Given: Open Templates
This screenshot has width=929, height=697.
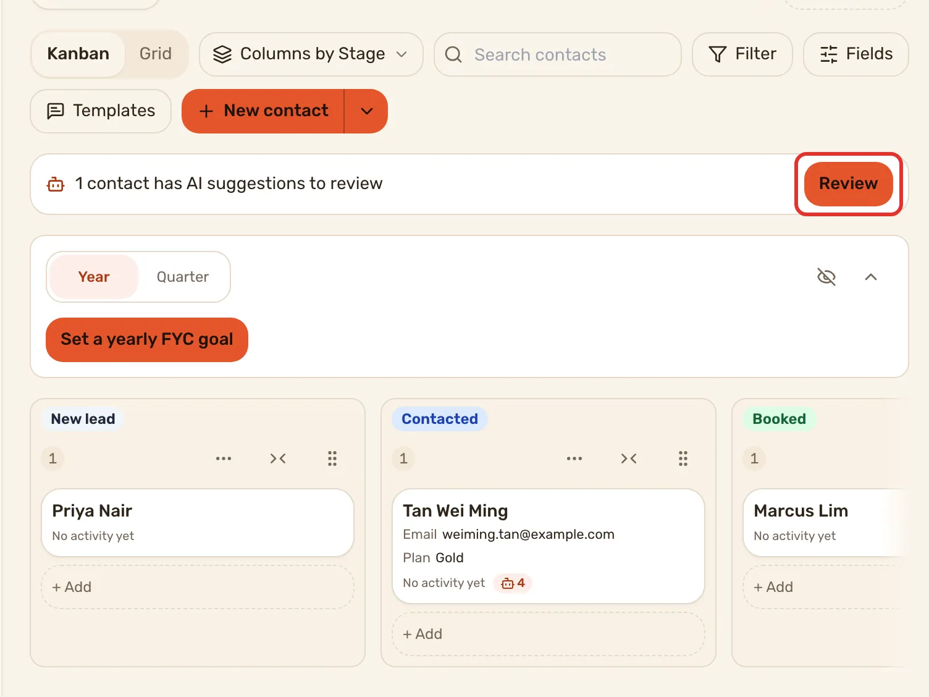Looking at the screenshot, I should pyautogui.click(x=101, y=111).
